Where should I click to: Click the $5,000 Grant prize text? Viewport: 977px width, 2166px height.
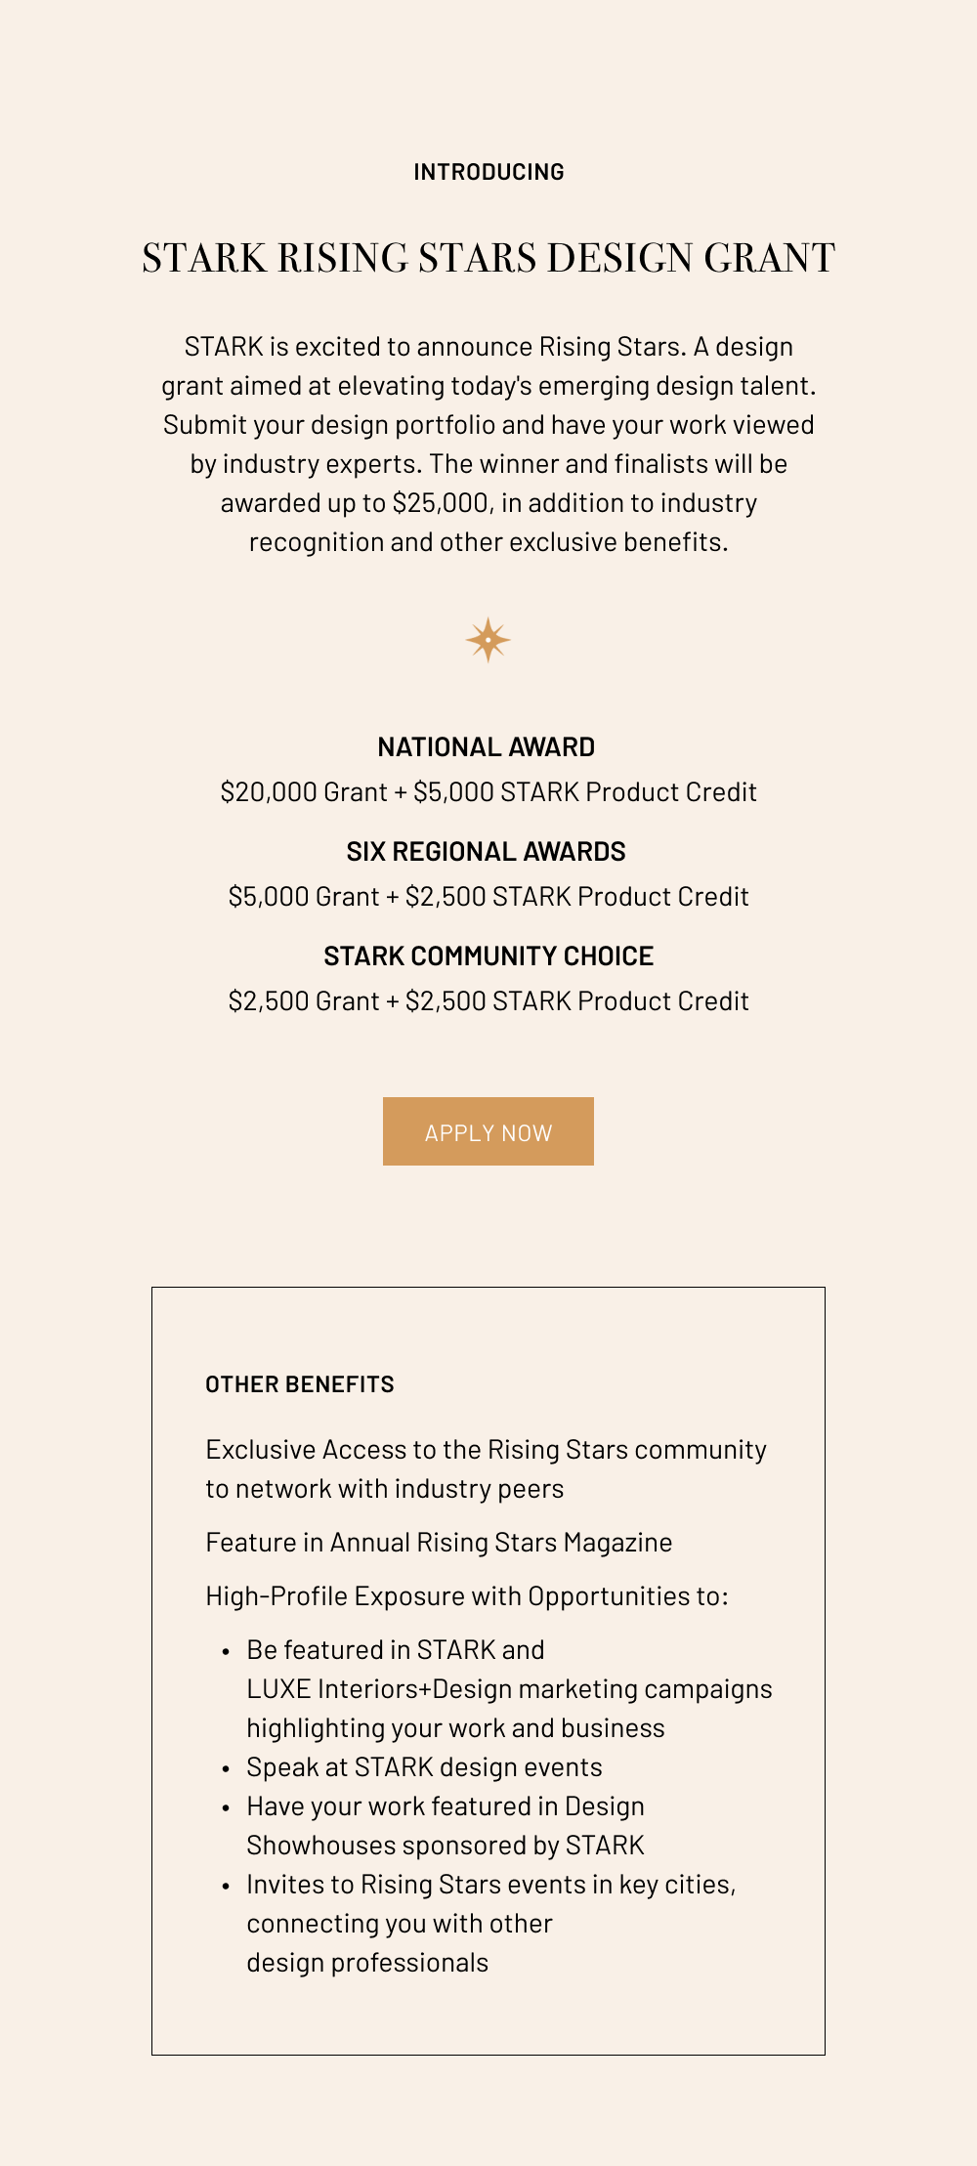(488, 897)
